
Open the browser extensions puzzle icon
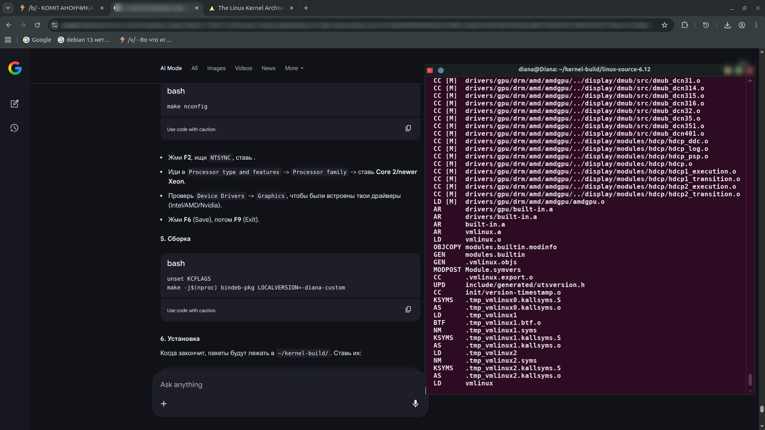(685, 25)
